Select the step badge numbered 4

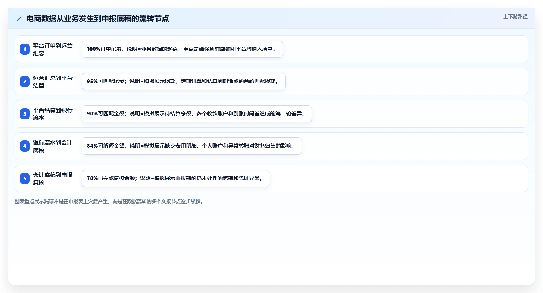(x=25, y=146)
